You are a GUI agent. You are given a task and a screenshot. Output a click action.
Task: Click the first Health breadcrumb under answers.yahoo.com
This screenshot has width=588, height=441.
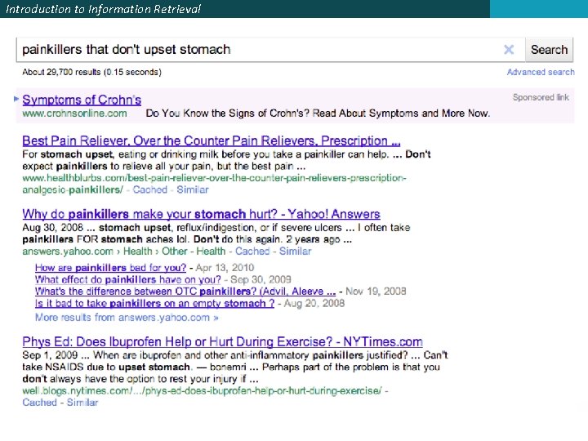click(x=138, y=252)
